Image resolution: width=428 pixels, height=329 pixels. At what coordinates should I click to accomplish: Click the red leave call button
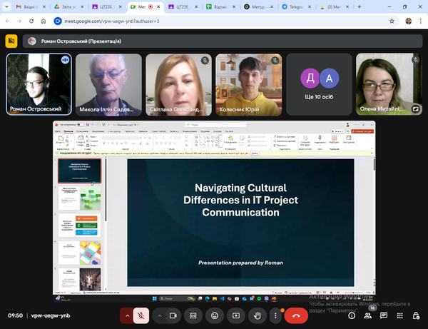pos(296,315)
